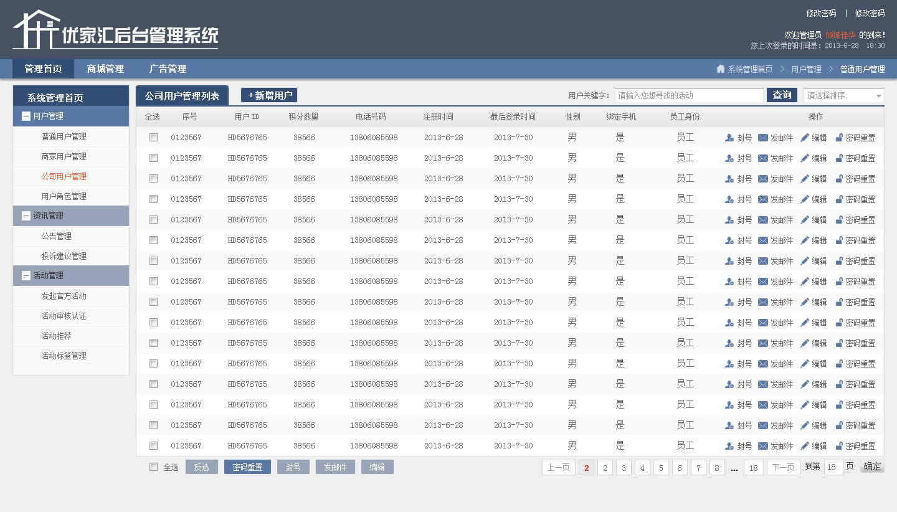Click the 封号 ban-user icon in first table row
This screenshot has width=897, height=512.
[729, 138]
